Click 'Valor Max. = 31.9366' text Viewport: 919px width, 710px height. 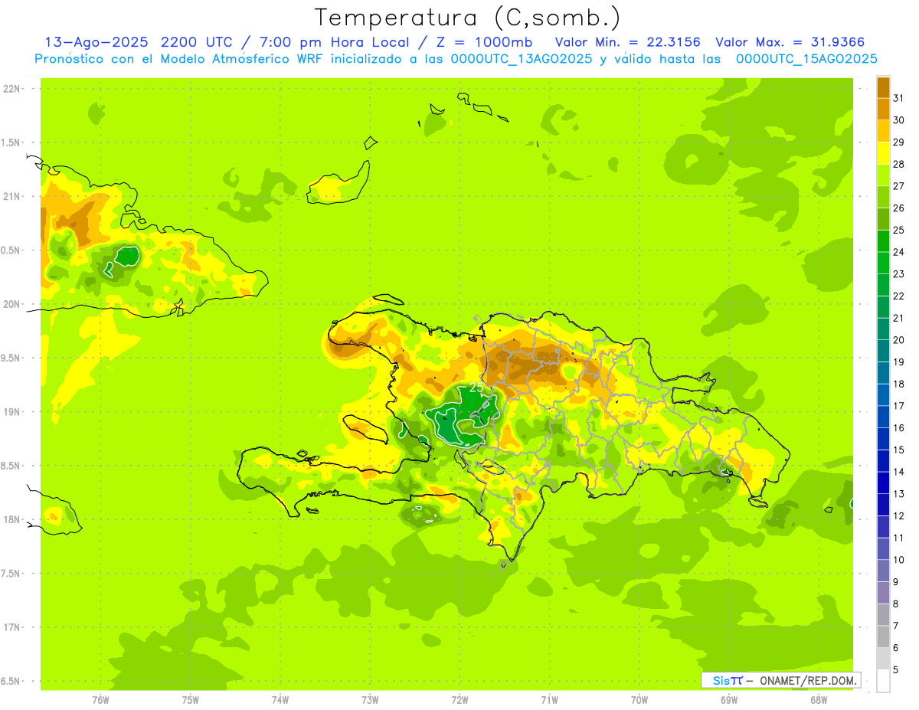pyautogui.click(x=790, y=42)
